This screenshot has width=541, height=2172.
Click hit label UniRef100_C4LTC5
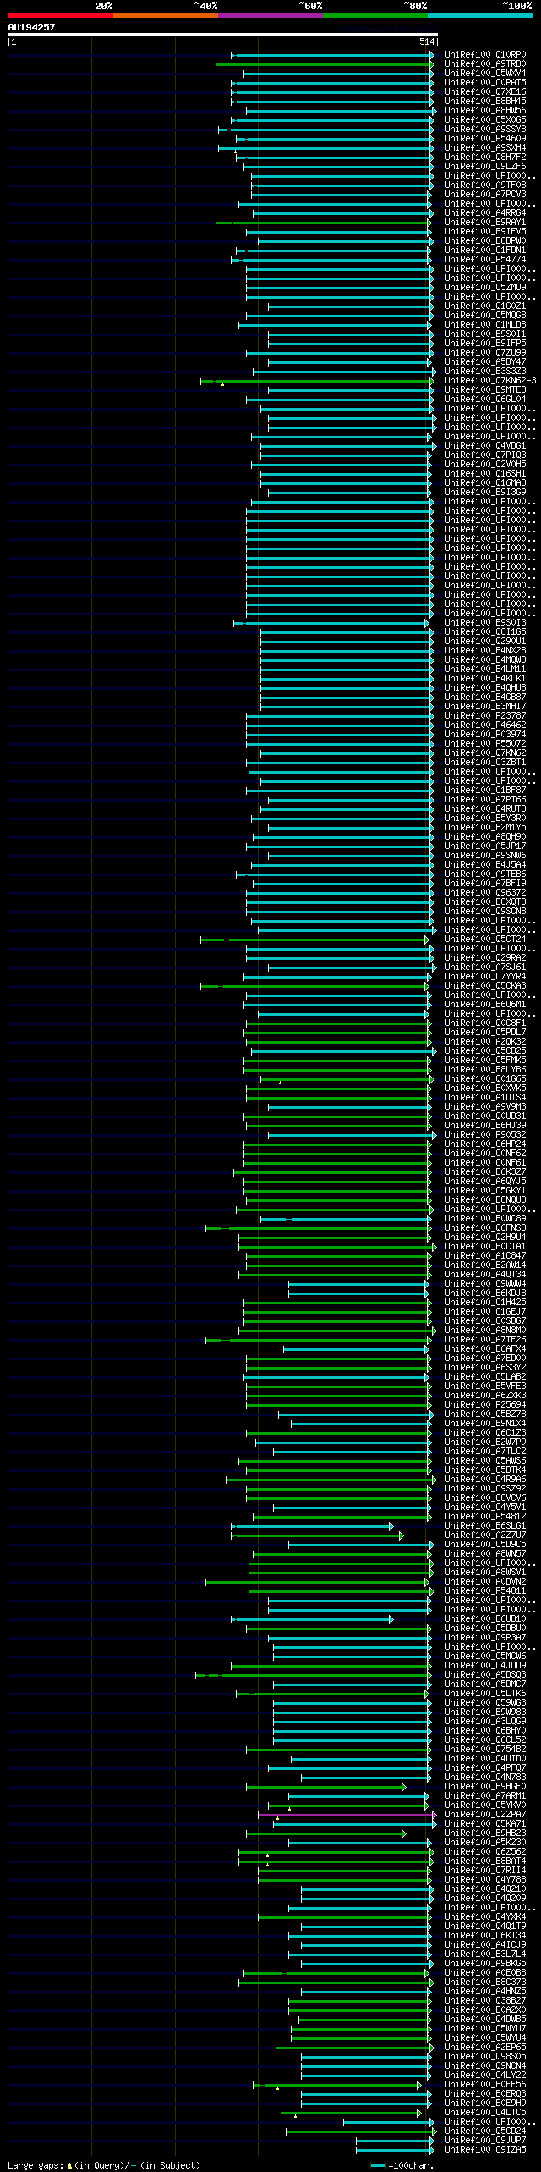click(x=485, y=2113)
